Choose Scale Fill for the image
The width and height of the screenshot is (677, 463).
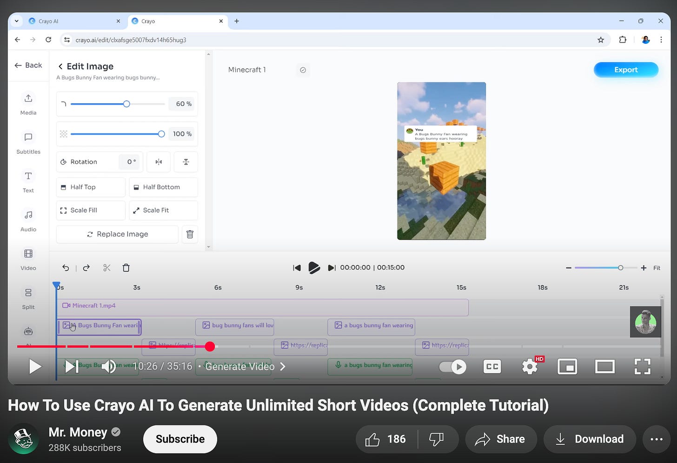[x=91, y=211]
